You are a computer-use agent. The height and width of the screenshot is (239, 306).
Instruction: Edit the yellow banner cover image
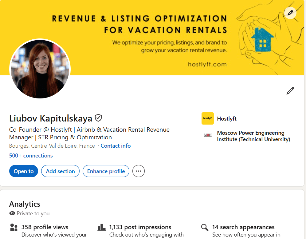click(290, 13)
